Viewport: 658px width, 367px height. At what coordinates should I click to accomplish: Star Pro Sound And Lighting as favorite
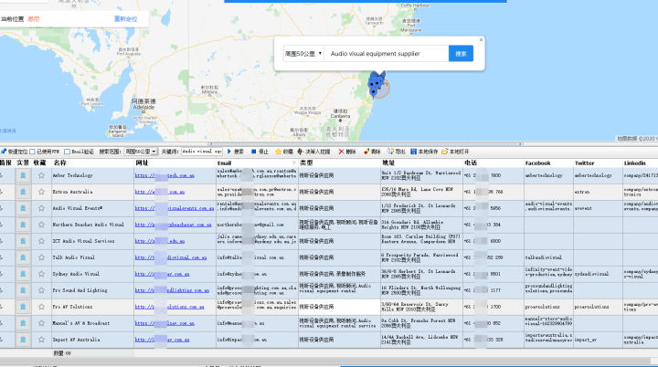pyautogui.click(x=41, y=289)
